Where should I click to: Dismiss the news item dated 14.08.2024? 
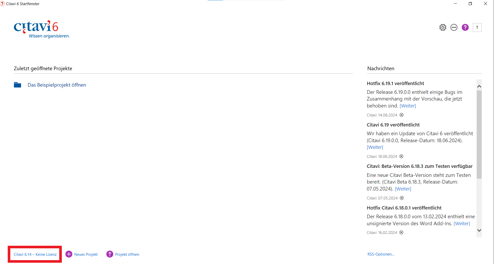pyautogui.click(x=402, y=115)
